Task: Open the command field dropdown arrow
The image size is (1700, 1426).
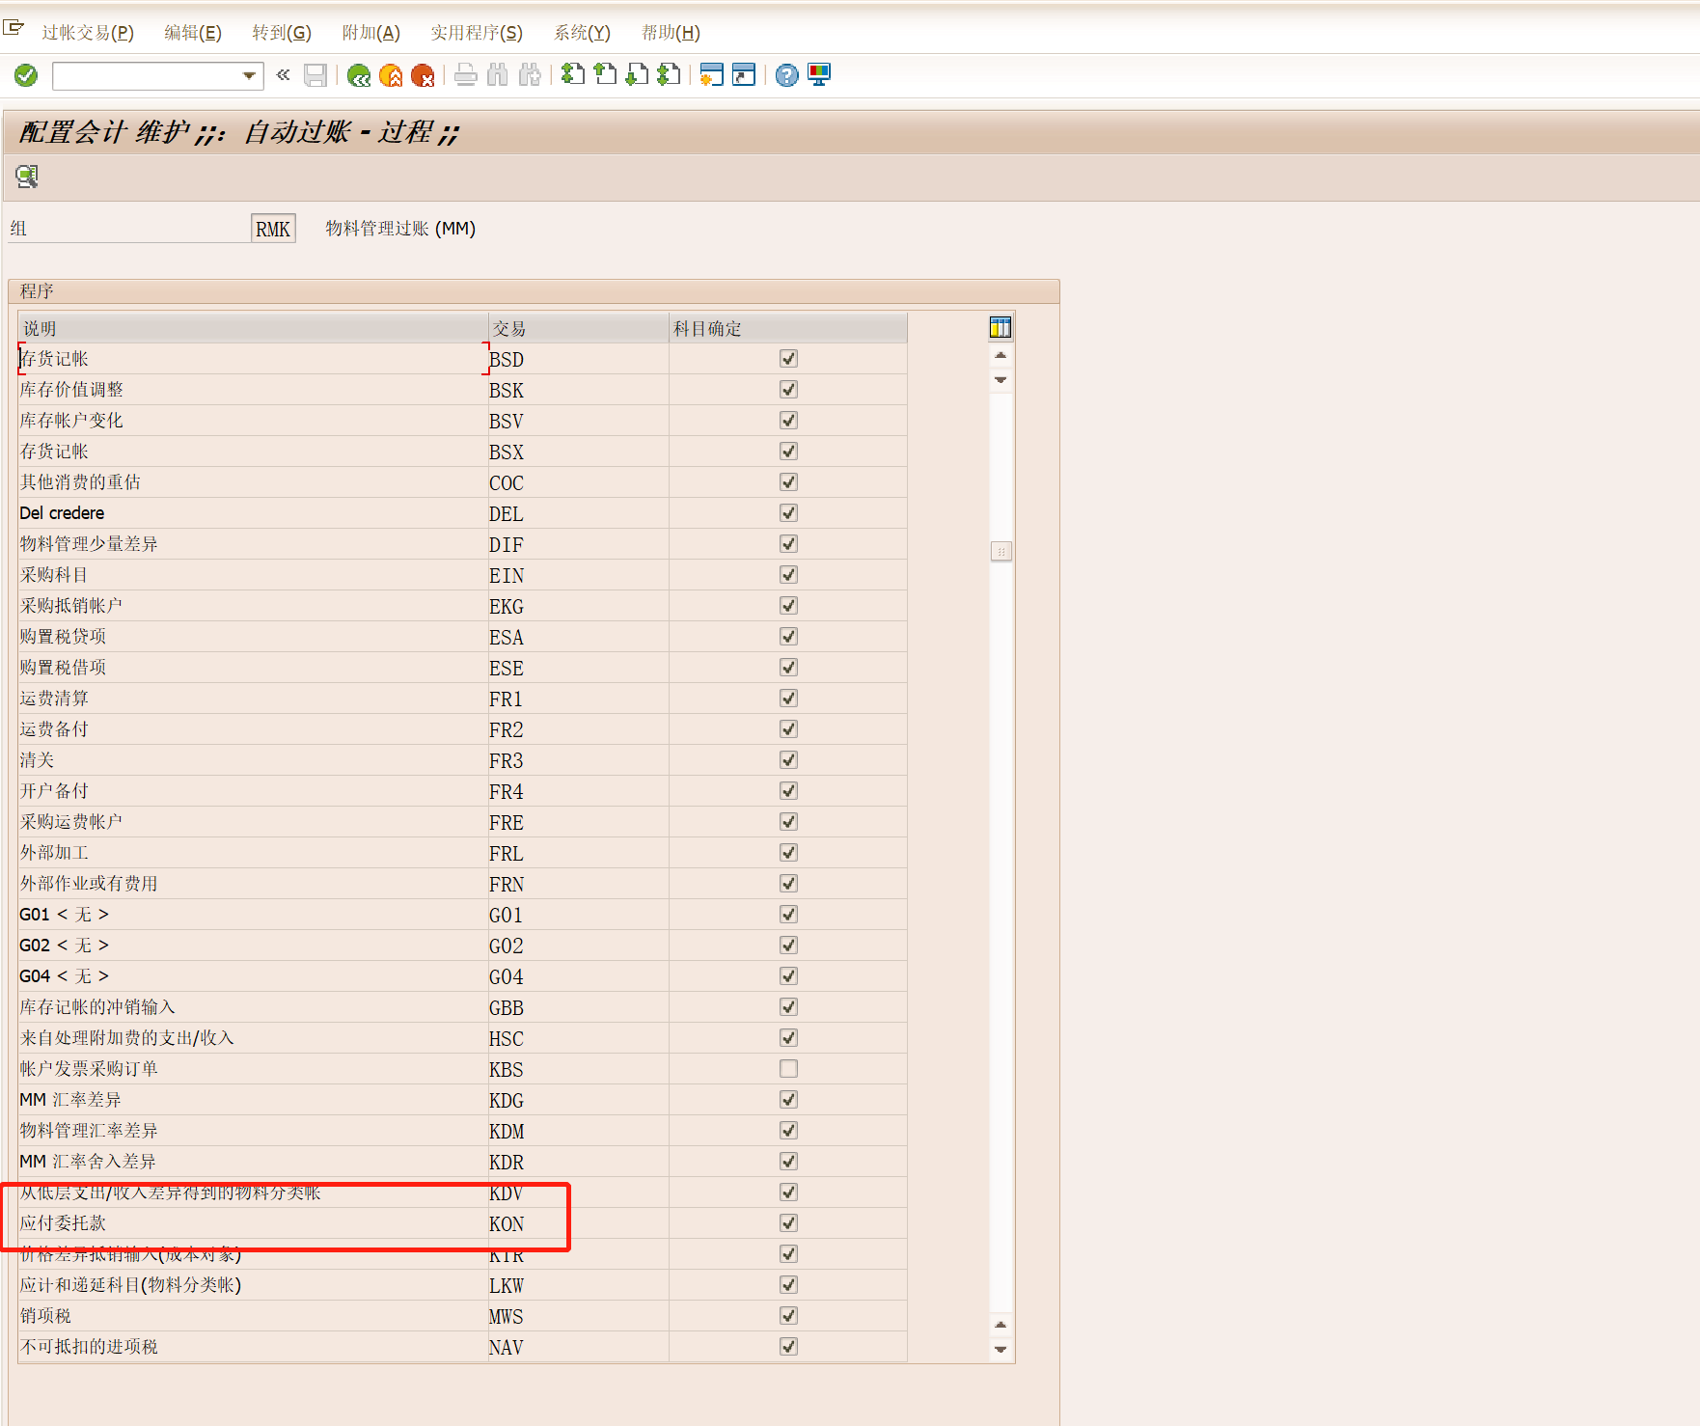Action: (x=249, y=75)
